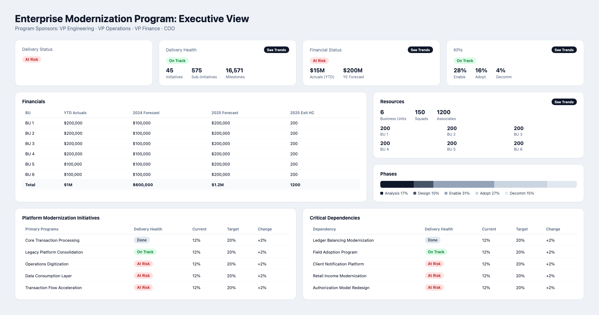Image resolution: width=599 pixels, height=315 pixels.
Task: Select the Analysis 17% phase bar segment
Action: coord(397,184)
